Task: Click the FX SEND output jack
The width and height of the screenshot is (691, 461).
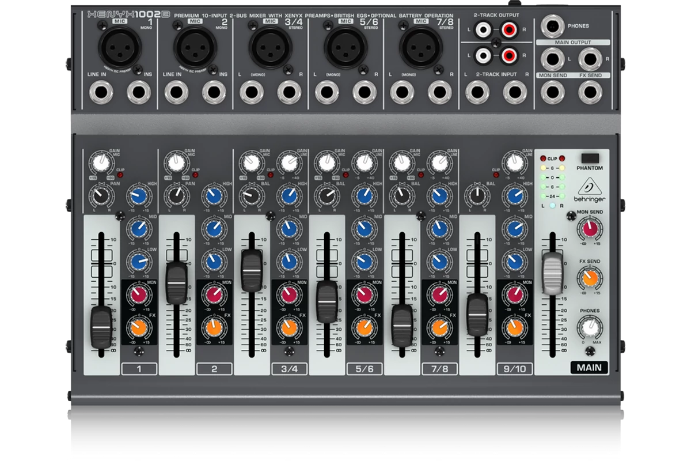Action: click(590, 92)
